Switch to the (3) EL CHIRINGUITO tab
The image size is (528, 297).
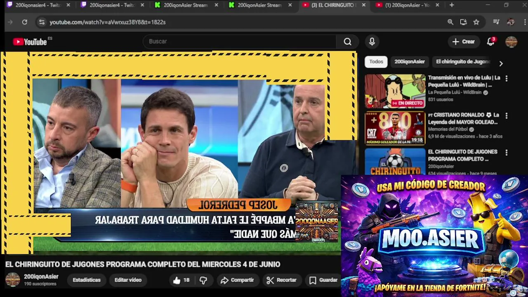coord(334,5)
